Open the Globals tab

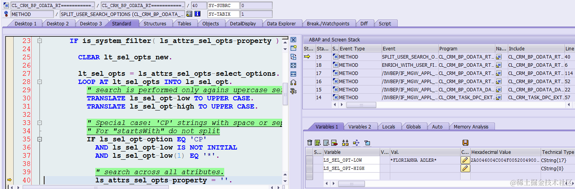(413, 127)
